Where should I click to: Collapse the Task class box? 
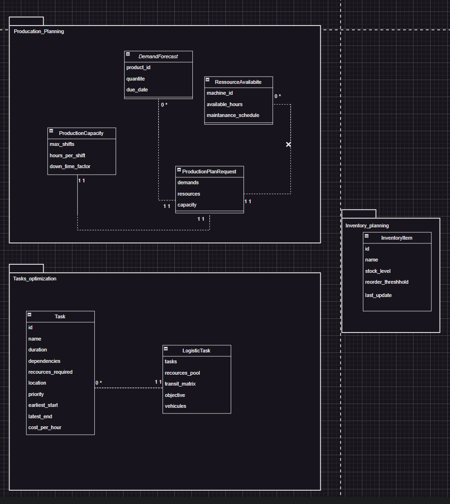pyautogui.click(x=29, y=315)
